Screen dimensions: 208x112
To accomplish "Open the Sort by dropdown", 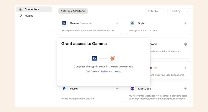I will click(180, 11).
